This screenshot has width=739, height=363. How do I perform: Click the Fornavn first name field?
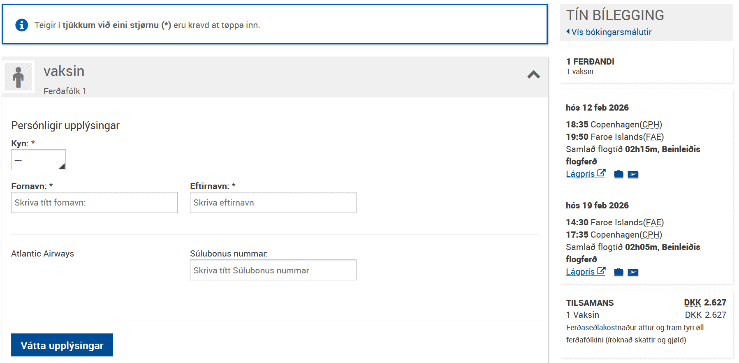[x=94, y=203]
